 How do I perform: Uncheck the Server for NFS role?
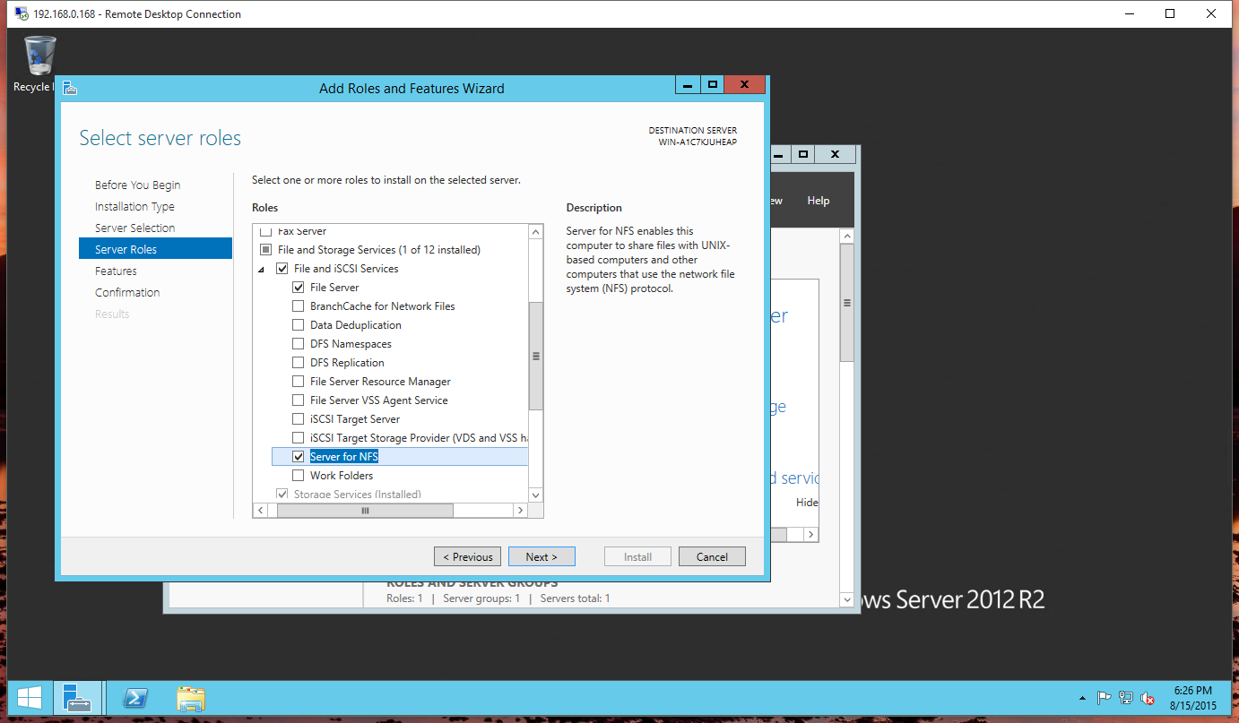(x=299, y=457)
